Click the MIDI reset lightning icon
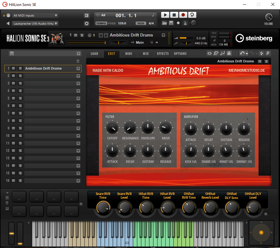This screenshot has height=248, width=280. pyautogui.click(x=261, y=53)
